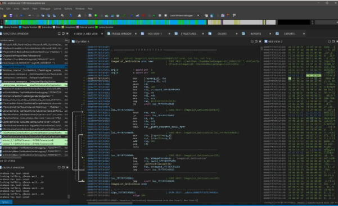The height and width of the screenshot is (206, 338).
Task: Click the Open file toolbar icon
Action: tap(5, 16)
